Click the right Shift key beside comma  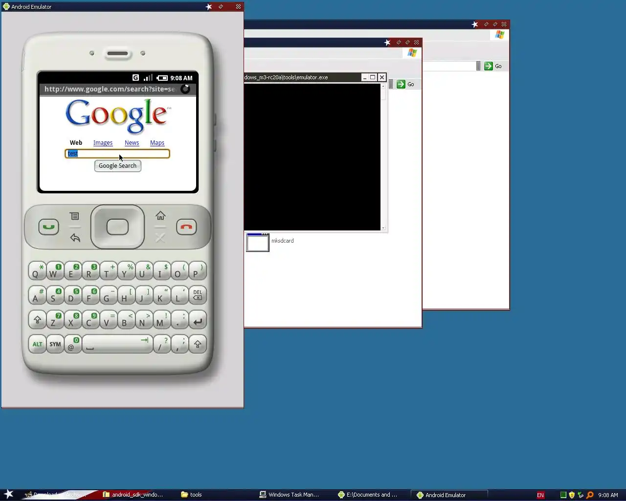coord(198,344)
